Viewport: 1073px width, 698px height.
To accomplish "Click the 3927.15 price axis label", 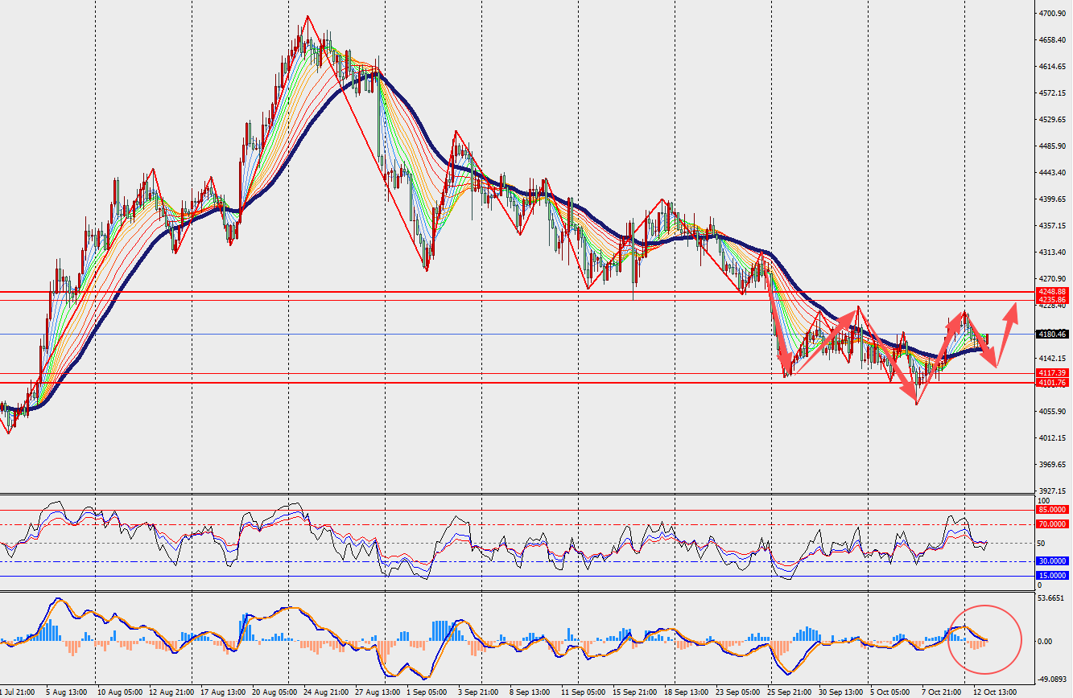I will point(1052,491).
